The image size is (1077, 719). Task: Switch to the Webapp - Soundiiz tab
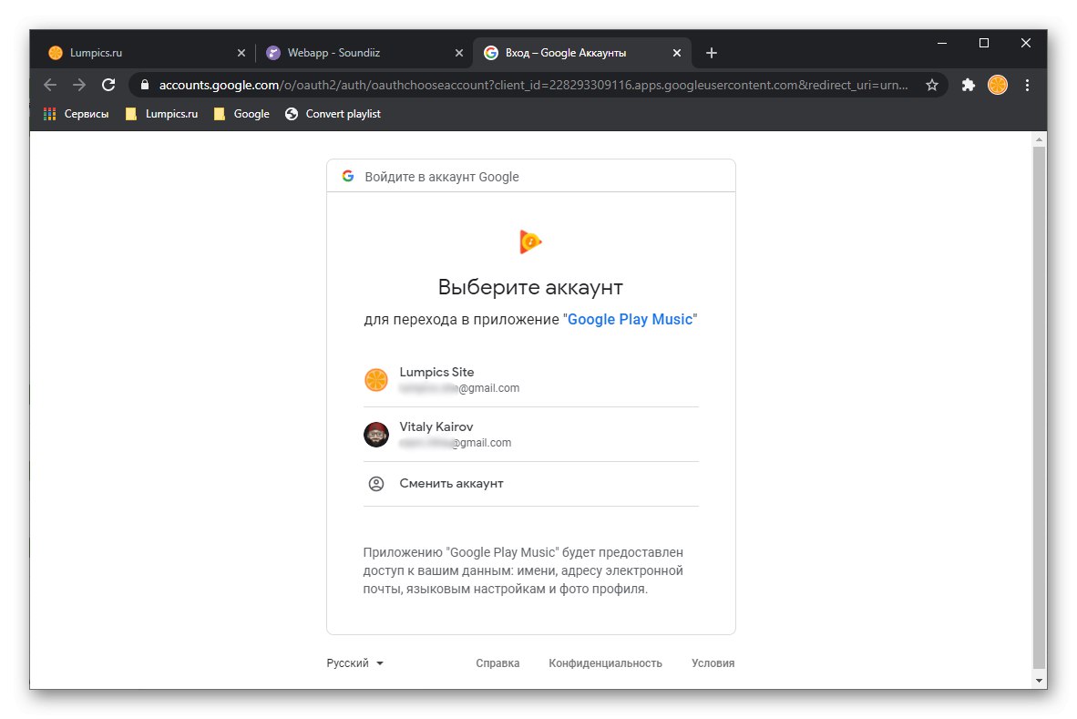pos(364,53)
